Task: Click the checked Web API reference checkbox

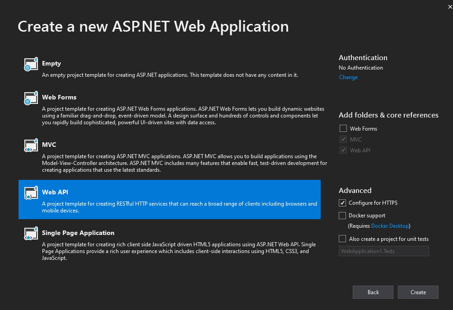Action: tap(343, 150)
